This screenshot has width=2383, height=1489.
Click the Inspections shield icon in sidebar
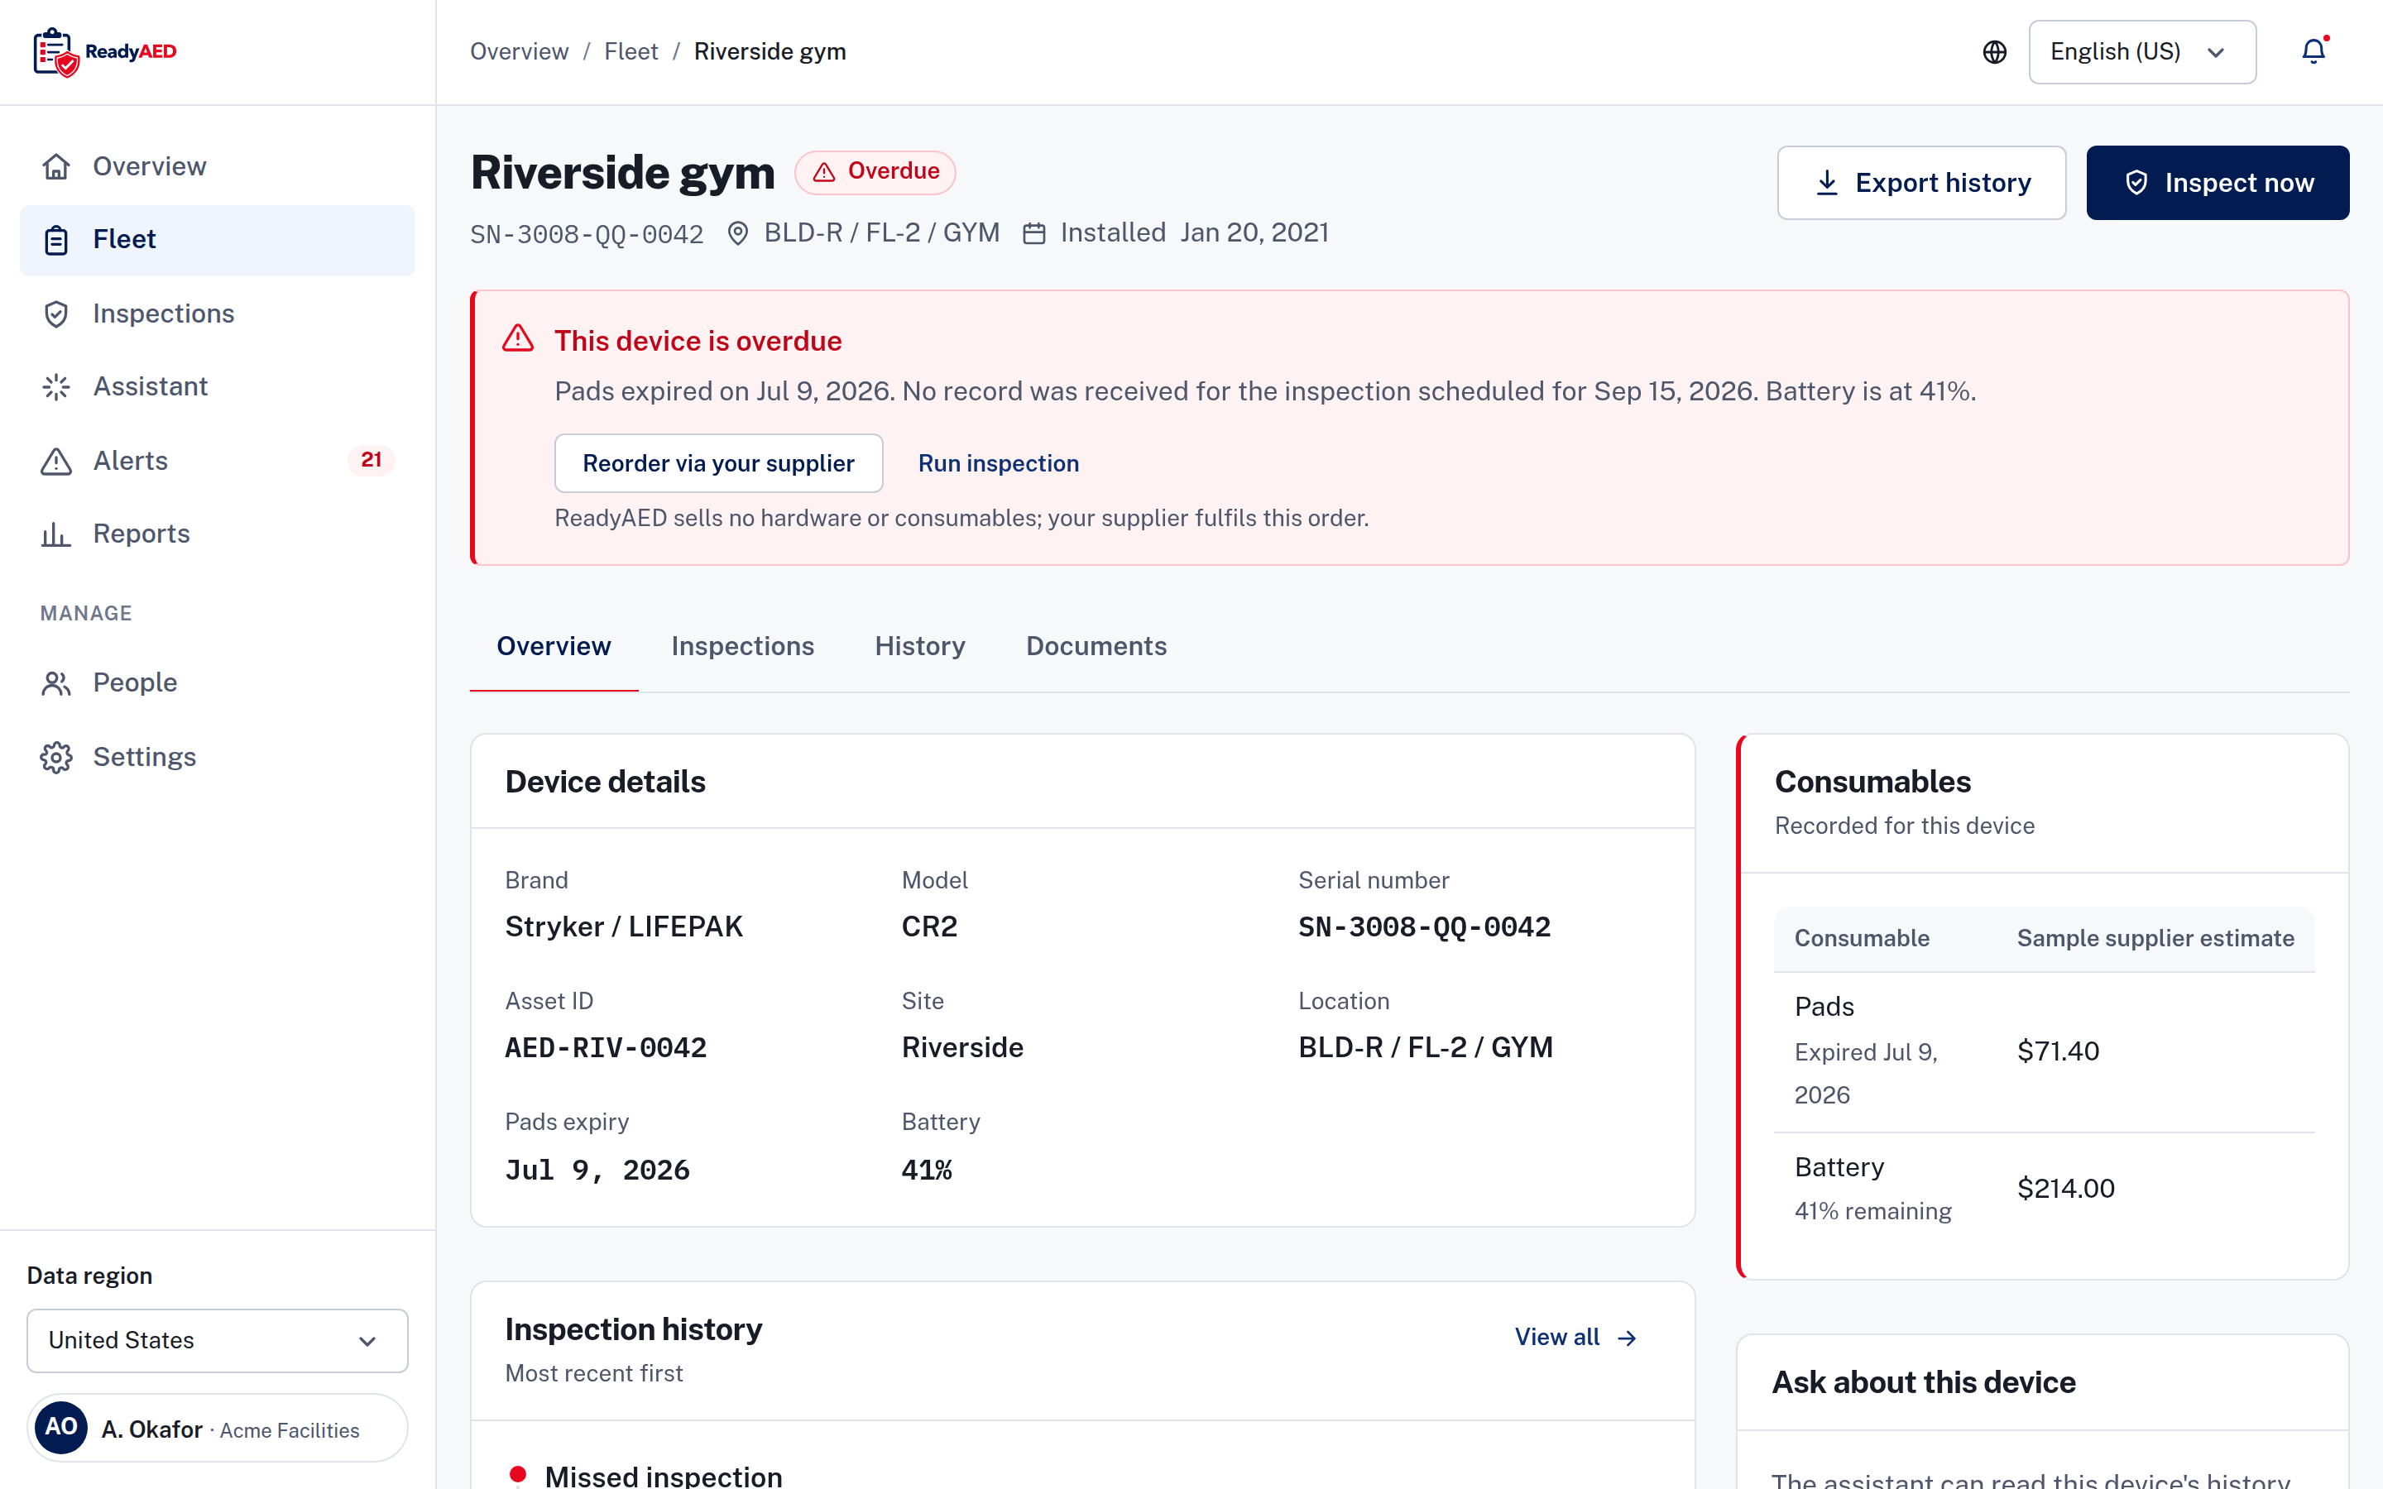56,314
